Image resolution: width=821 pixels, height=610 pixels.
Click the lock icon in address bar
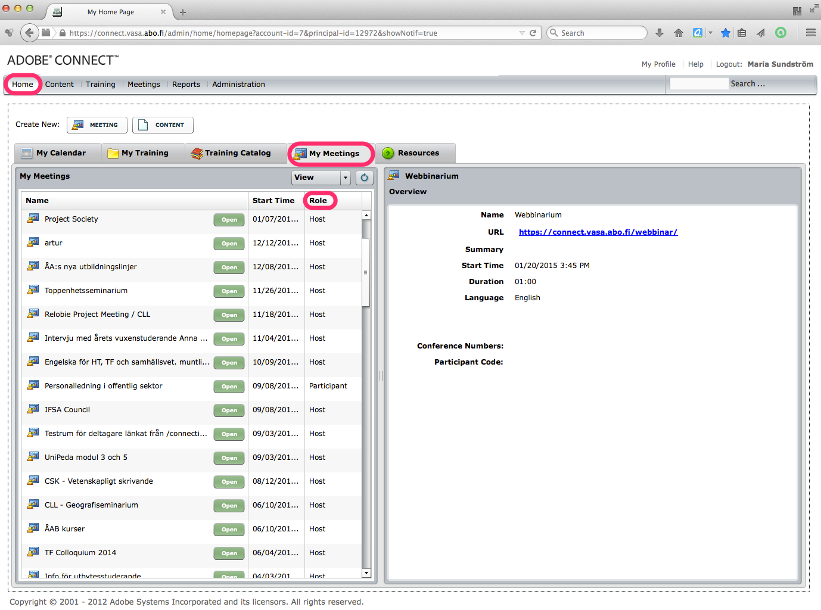click(x=63, y=33)
